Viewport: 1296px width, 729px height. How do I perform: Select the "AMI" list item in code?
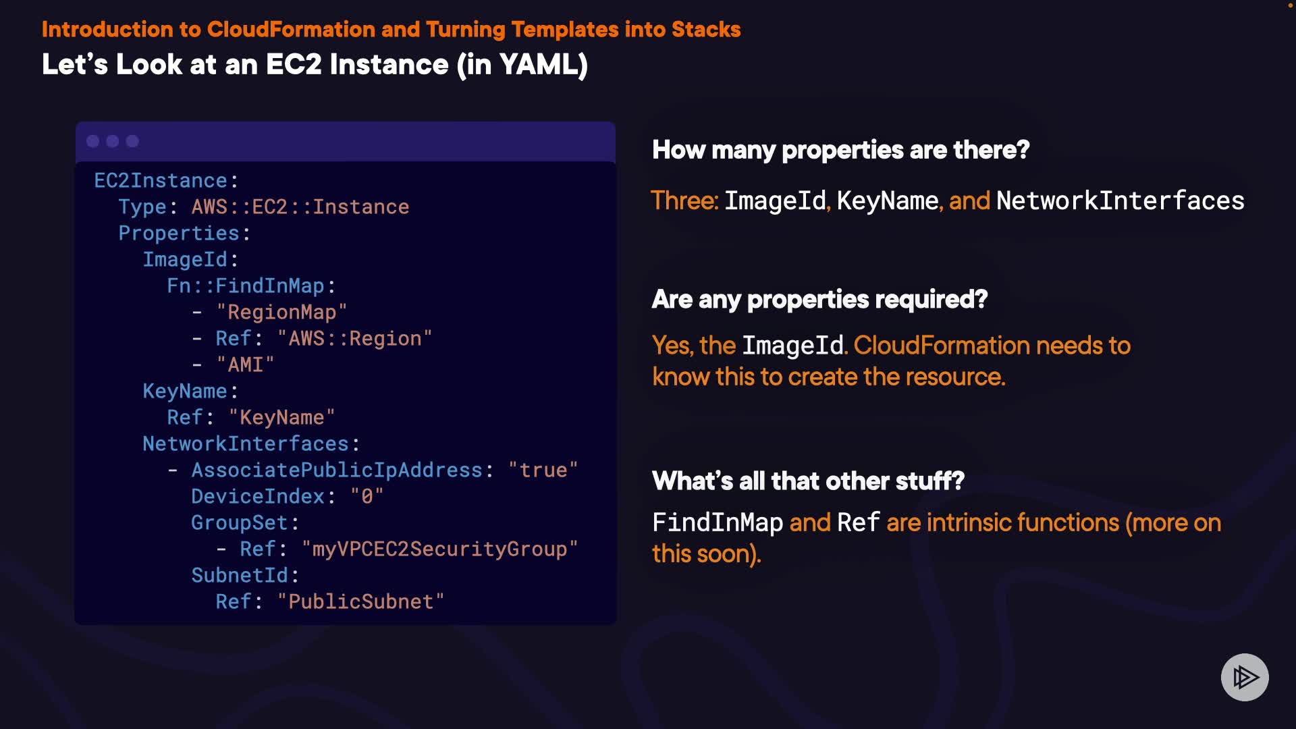click(x=245, y=365)
